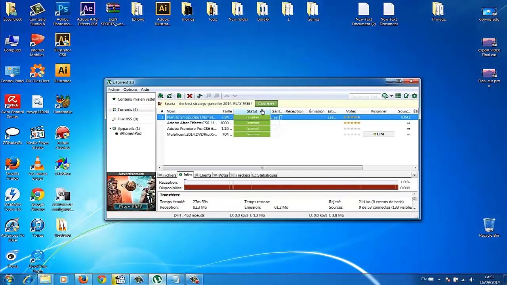
Task: Open the EN language indicator in taskbar
Action: coord(424,279)
